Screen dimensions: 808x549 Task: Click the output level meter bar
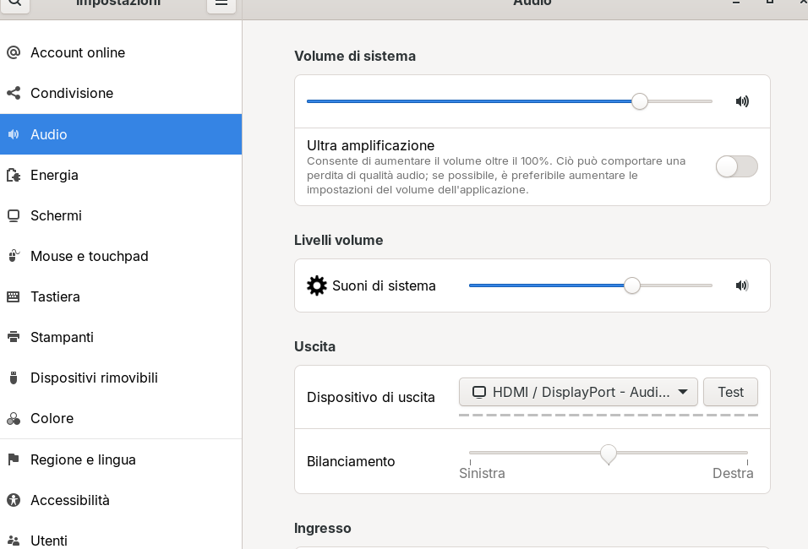point(608,415)
